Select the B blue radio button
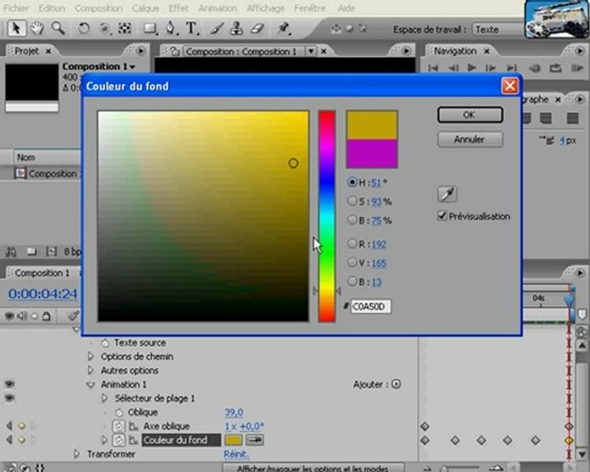 coord(352,281)
